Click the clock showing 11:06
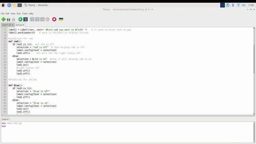Viewport: 256px width, 144px height. [251, 5]
